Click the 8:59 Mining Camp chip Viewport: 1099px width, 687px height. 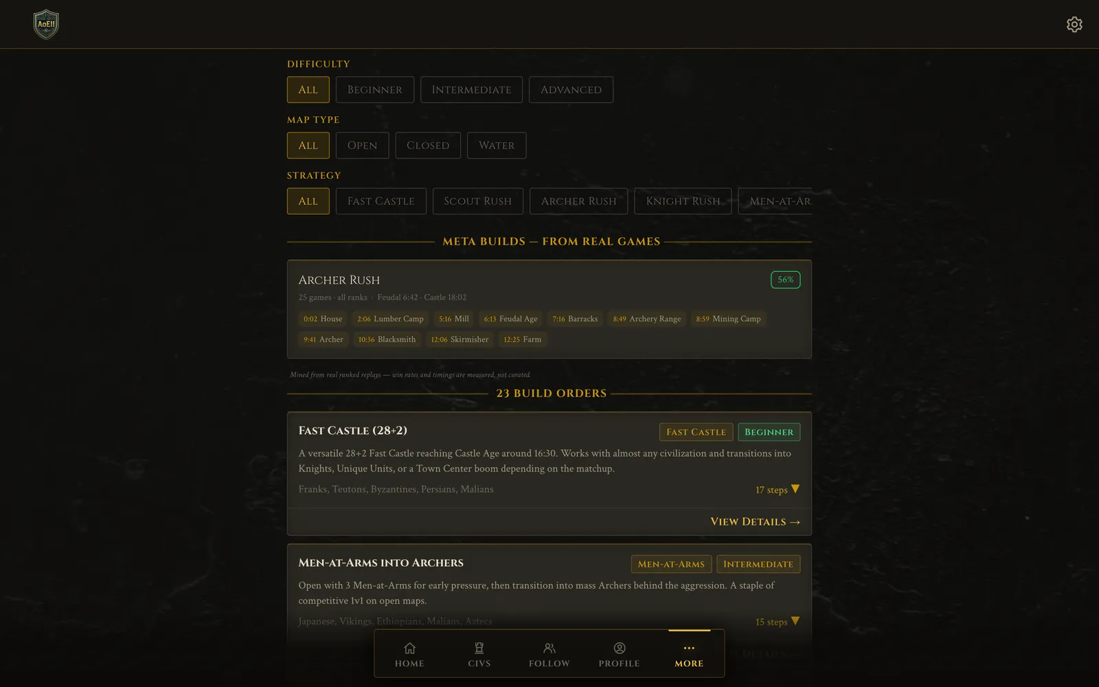[728, 319]
